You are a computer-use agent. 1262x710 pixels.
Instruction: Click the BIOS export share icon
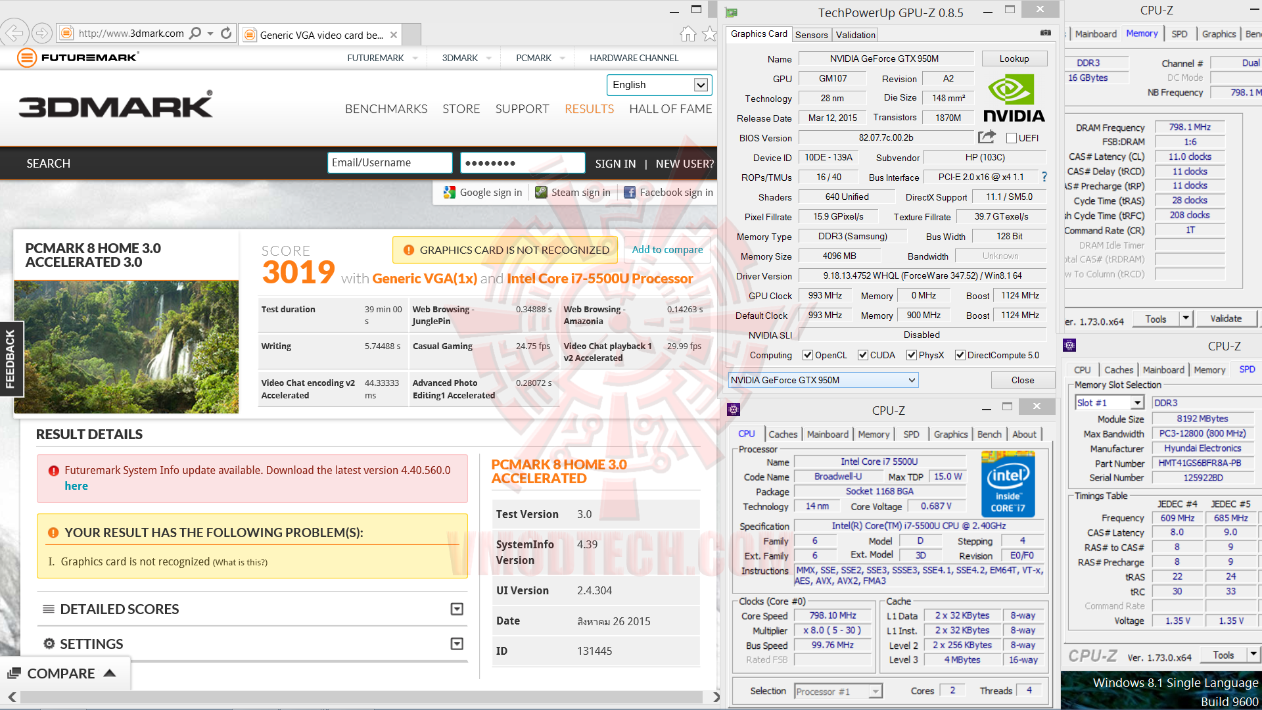tap(987, 137)
